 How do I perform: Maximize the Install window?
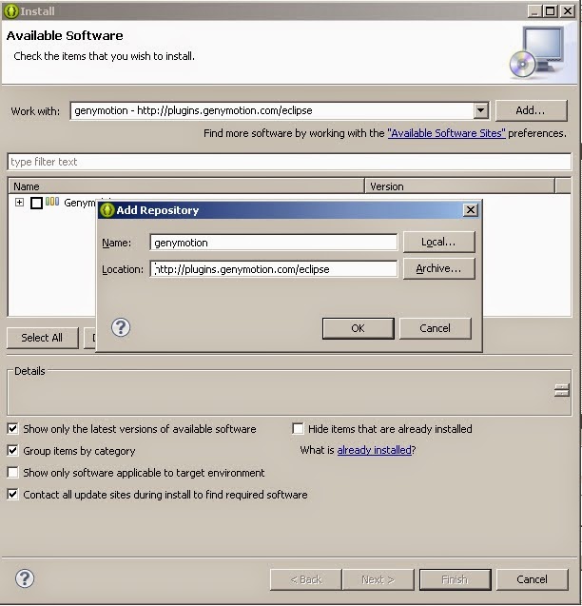pyautogui.click(x=551, y=10)
